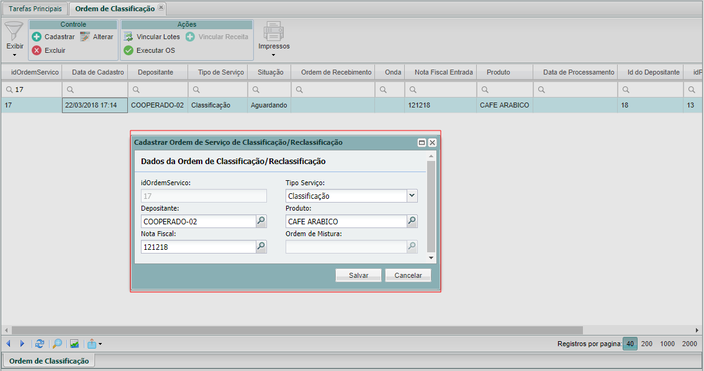Screen dimensions: 704x371
Task: Click the COOPERADO-02 cell in the grid
Action: pos(158,105)
